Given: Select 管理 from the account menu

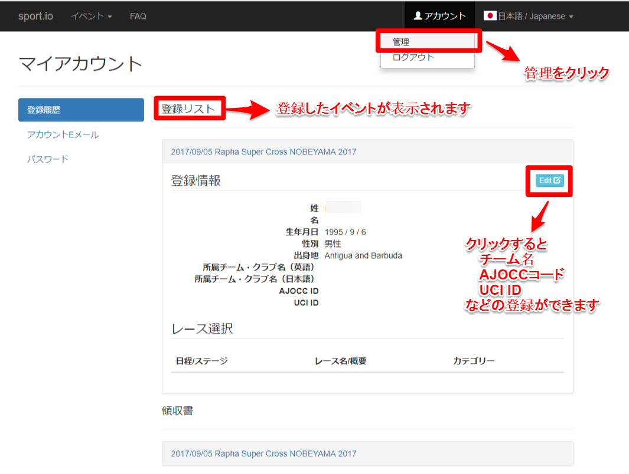Looking at the screenshot, I should pos(402,42).
